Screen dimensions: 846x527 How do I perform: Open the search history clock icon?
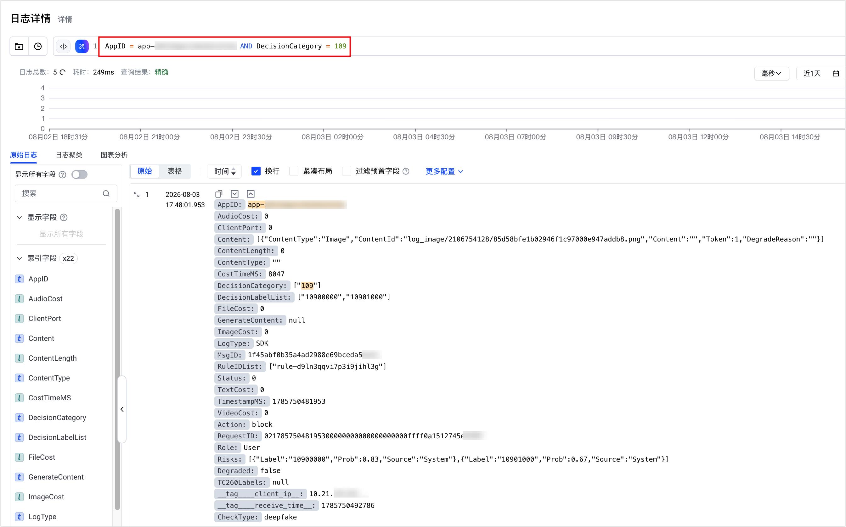38,46
